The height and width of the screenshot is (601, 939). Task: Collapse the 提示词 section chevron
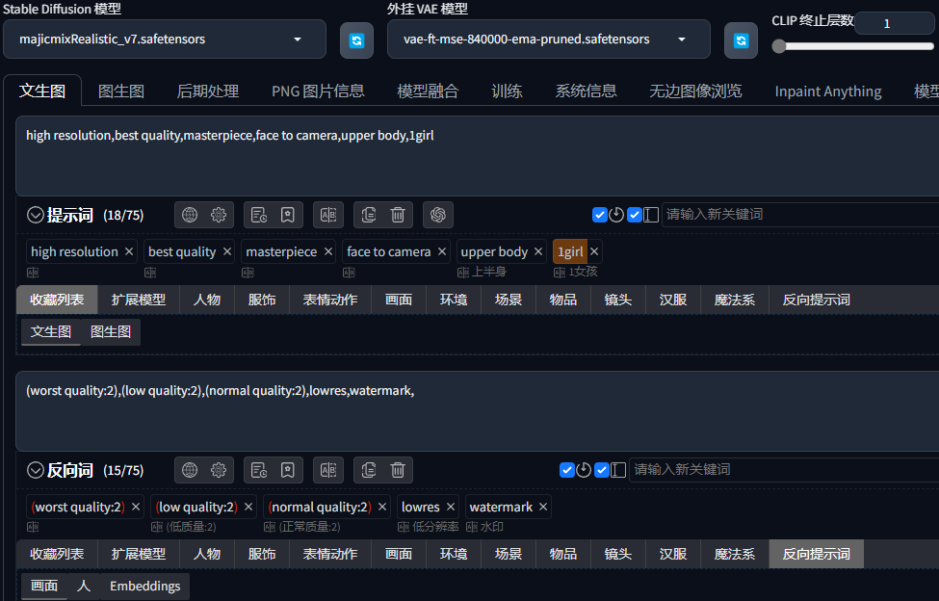(36, 215)
